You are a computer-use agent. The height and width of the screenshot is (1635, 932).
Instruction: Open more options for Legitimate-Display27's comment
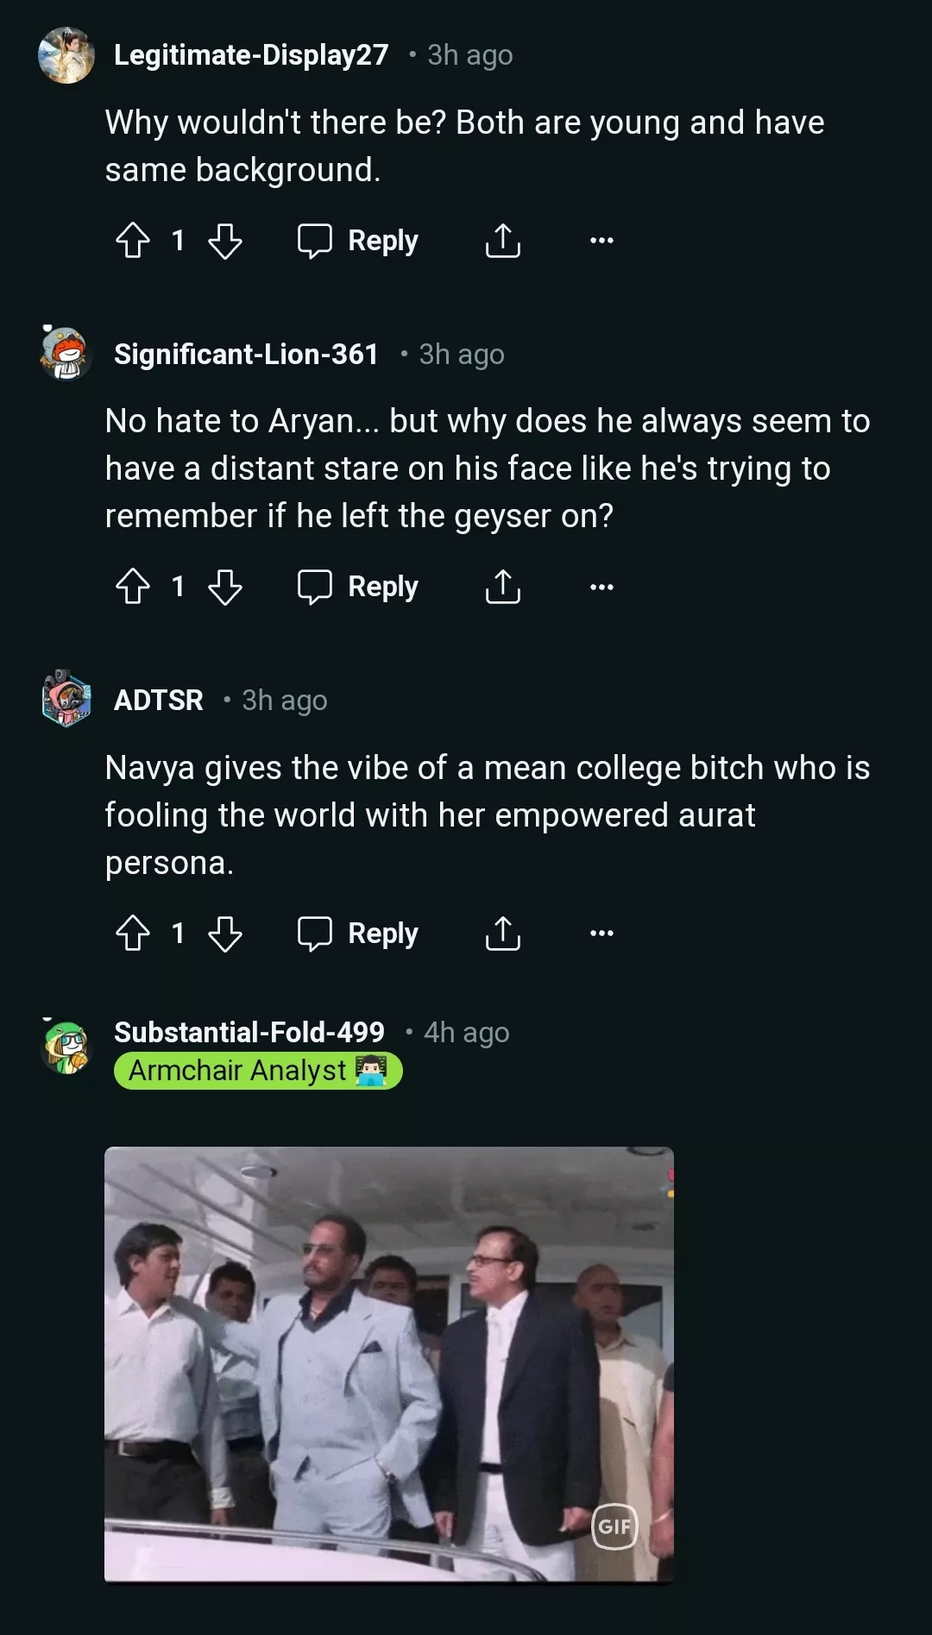click(601, 241)
